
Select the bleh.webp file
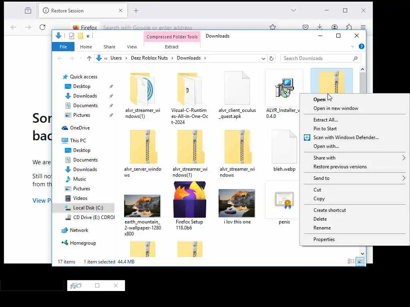284,147
